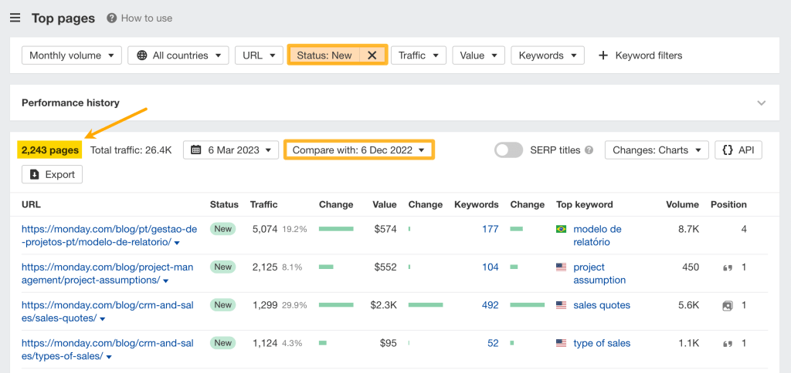791x373 pixels.
Task: Click the quote icon in project assumption row
Action: click(727, 267)
